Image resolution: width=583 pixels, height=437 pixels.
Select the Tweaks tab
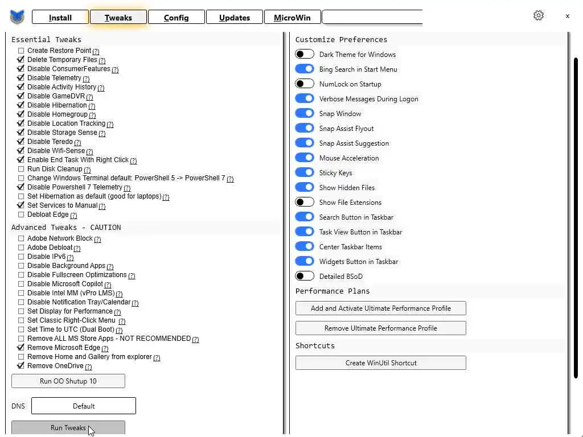[x=118, y=18]
